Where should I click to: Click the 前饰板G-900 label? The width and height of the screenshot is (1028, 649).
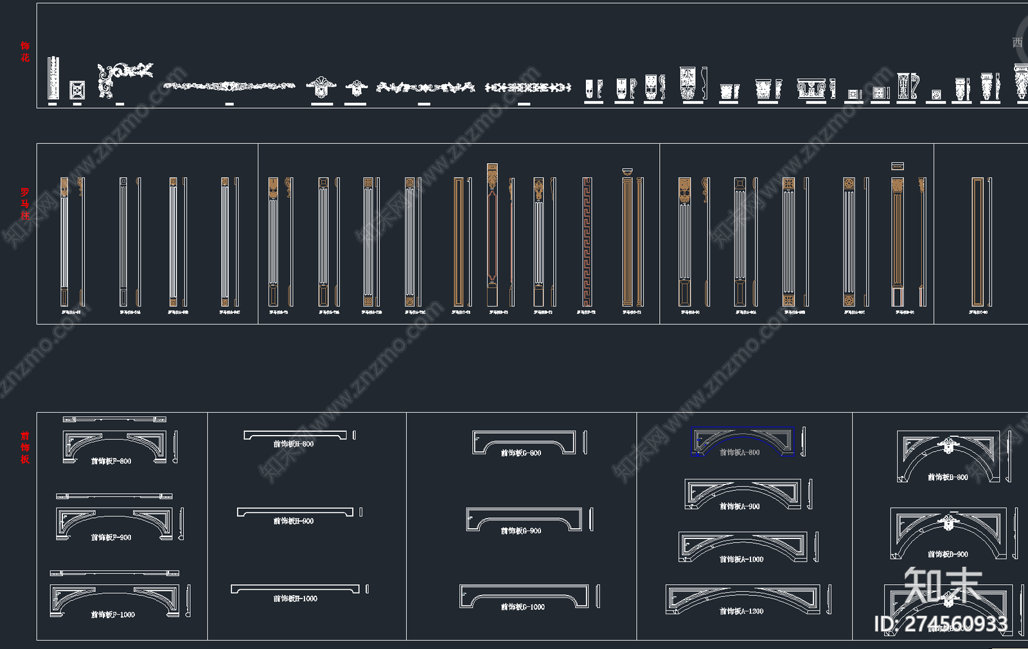pos(521,531)
